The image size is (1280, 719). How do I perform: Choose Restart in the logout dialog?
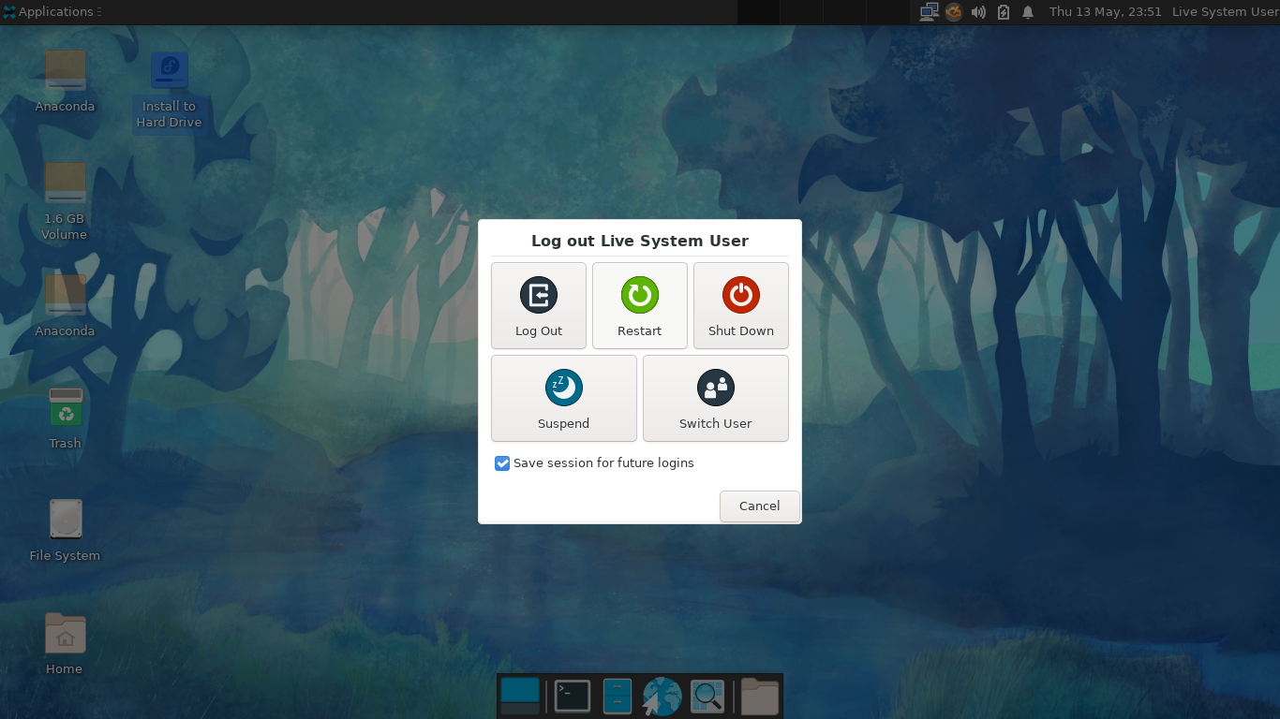pyautogui.click(x=640, y=305)
